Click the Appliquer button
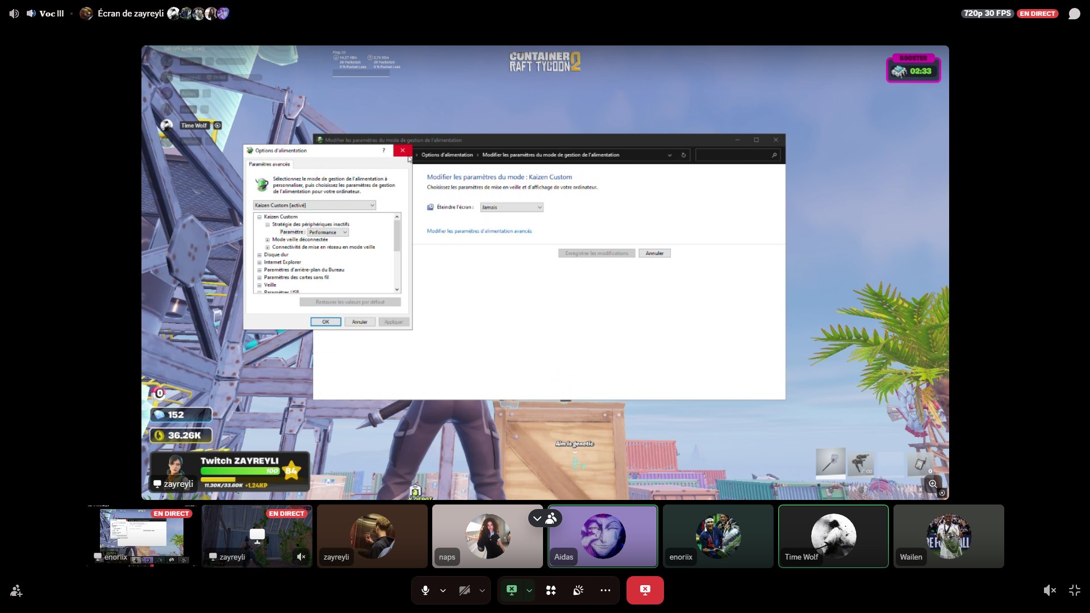Image resolution: width=1090 pixels, height=613 pixels. pyautogui.click(x=394, y=322)
